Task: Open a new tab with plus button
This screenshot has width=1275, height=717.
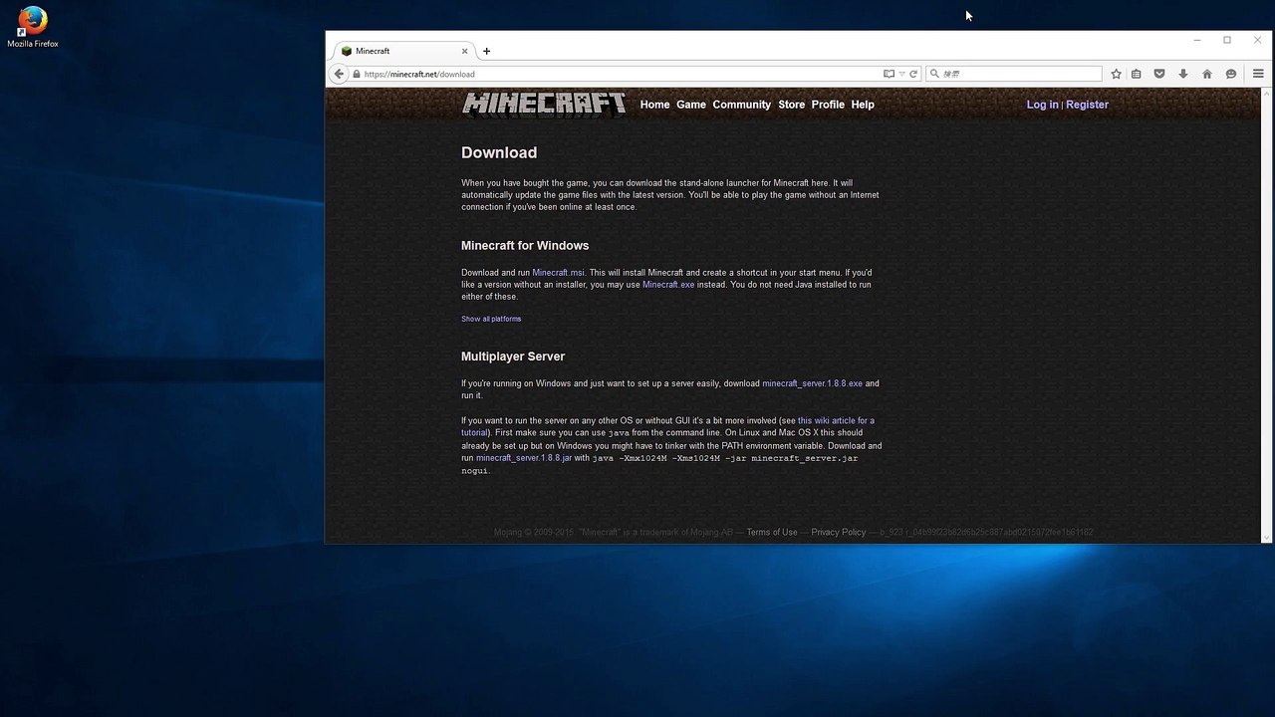Action: (x=486, y=51)
